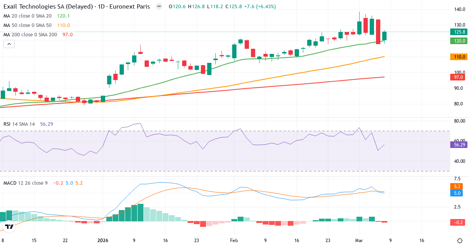
Task: Select the MA 50 indicator legend
Action: [27, 25]
